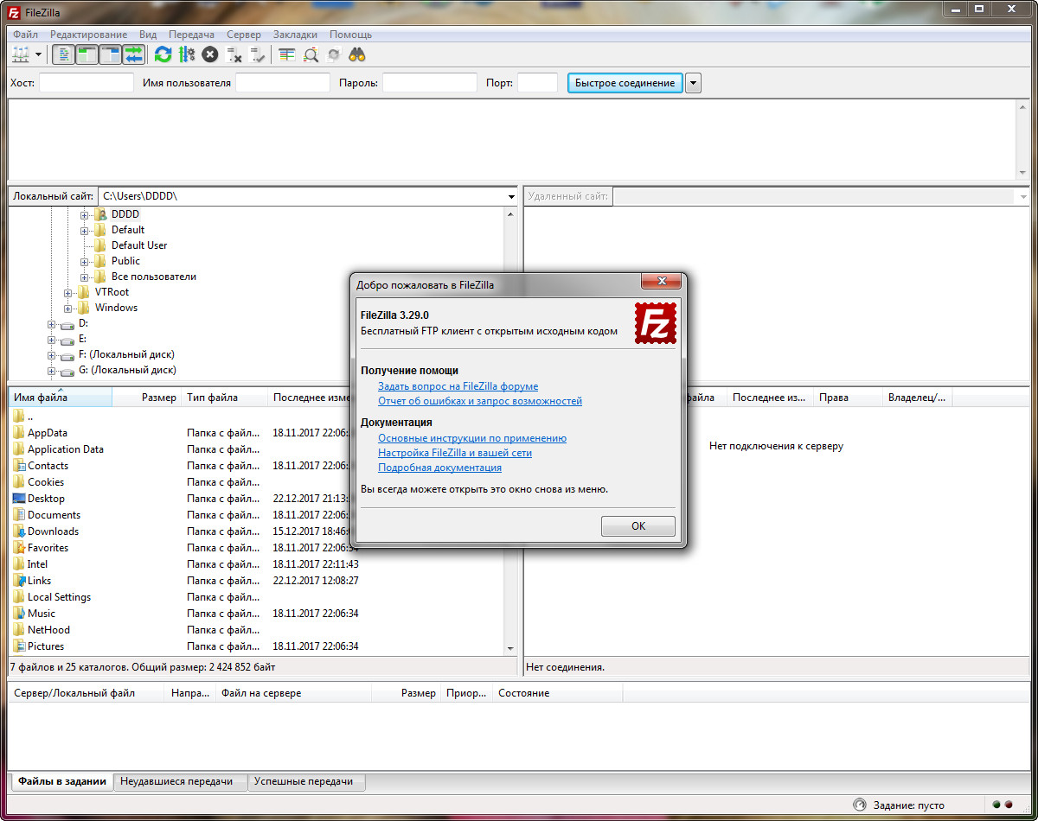This screenshot has height=821, width=1038.
Task: Open the Настройка FileZilla и вашей сети link
Action: (455, 453)
